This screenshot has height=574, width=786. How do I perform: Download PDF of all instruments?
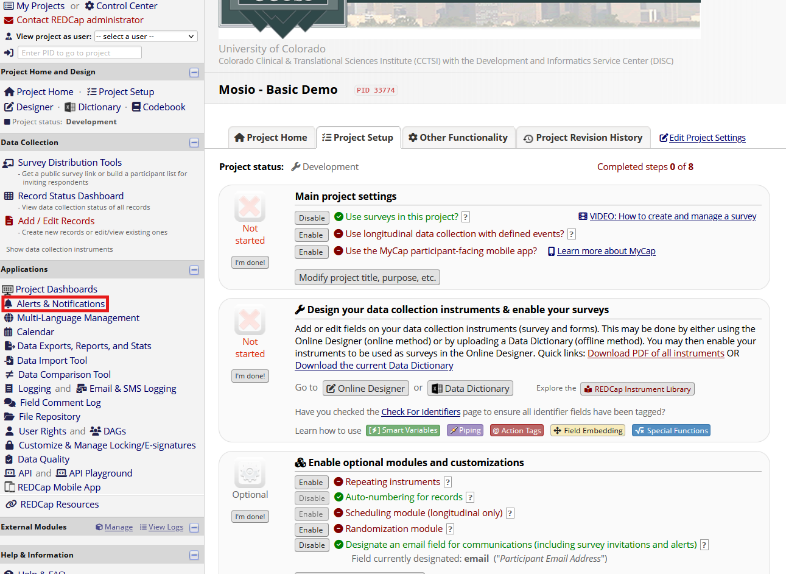pos(656,353)
